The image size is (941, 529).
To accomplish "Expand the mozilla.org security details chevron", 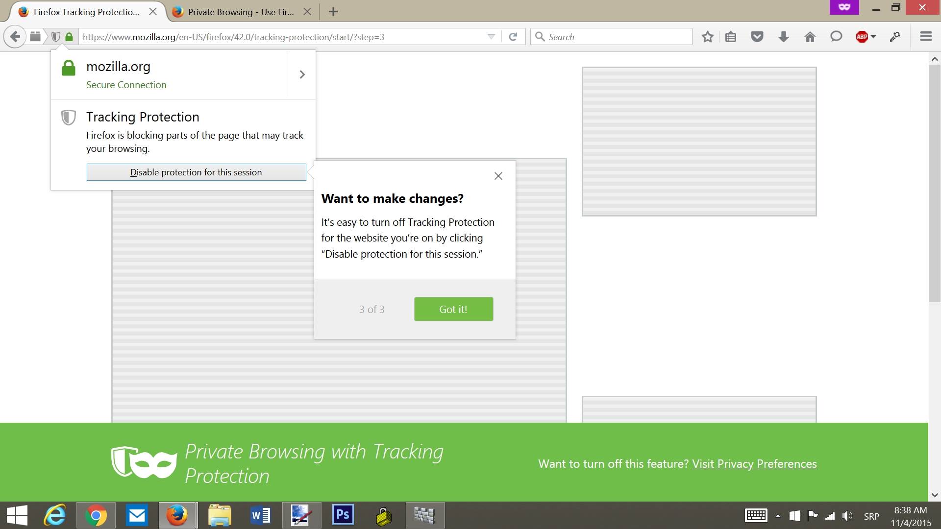I will 302,74.
